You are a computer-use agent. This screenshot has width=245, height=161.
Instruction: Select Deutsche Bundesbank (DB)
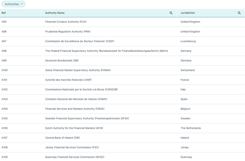(x=62, y=60)
